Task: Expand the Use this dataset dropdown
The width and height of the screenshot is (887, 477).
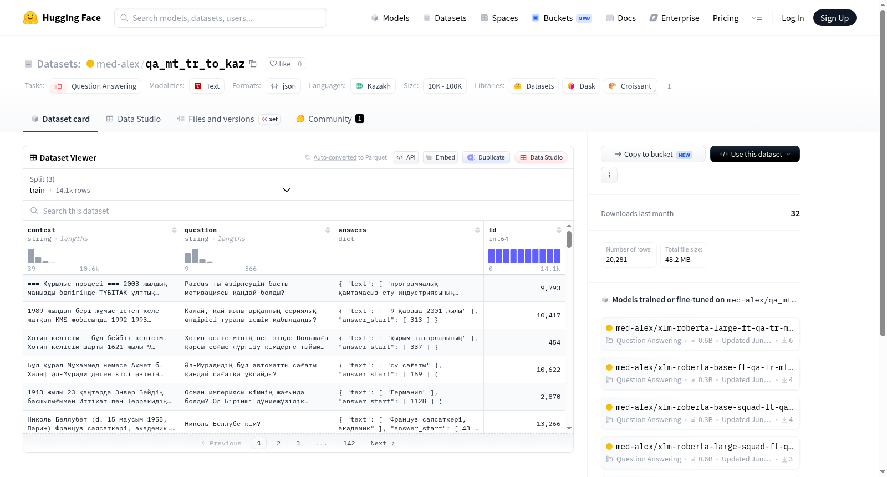Action: click(755, 154)
